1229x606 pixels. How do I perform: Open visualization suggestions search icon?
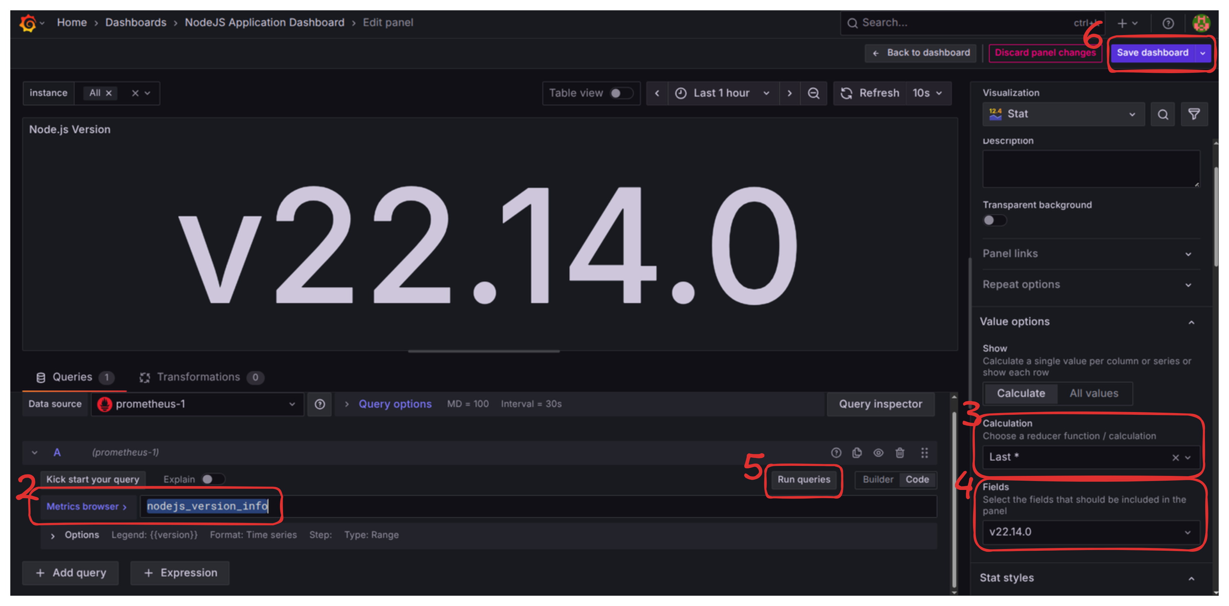[x=1163, y=114]
